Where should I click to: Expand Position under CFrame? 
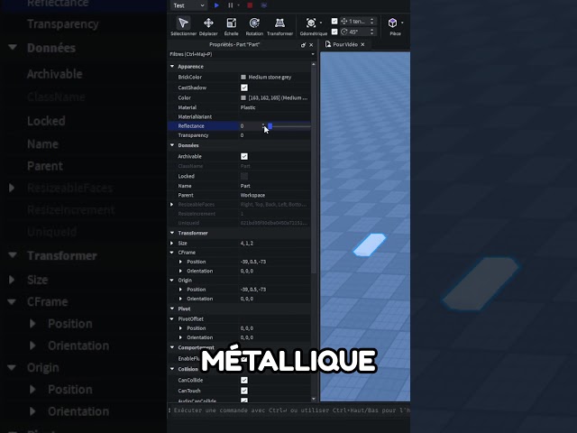tap(180, 262)
